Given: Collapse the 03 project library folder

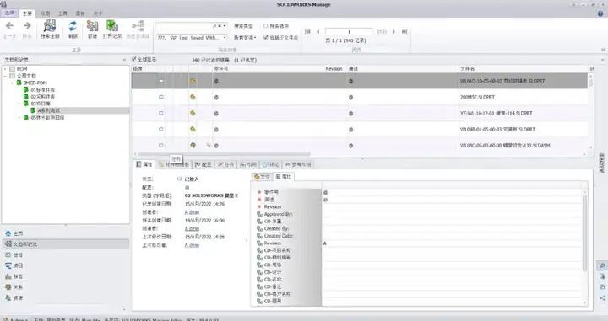Looking at the screenshot, I should click(x=19, y=104).
